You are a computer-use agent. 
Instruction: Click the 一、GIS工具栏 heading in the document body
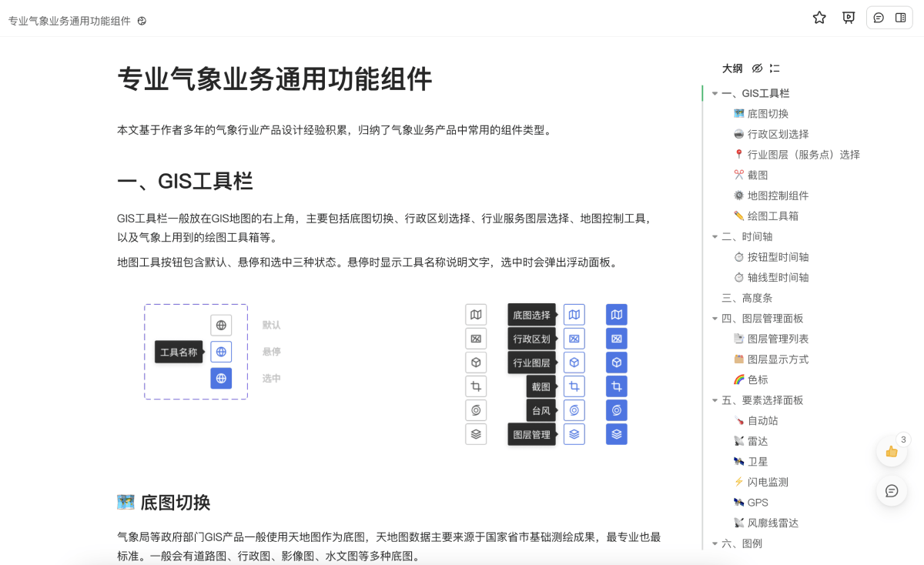(185, 182)
